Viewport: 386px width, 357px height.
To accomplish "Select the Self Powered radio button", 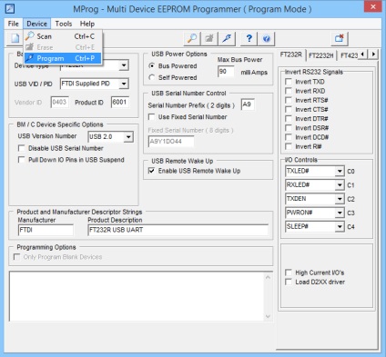I will point(152,77).
